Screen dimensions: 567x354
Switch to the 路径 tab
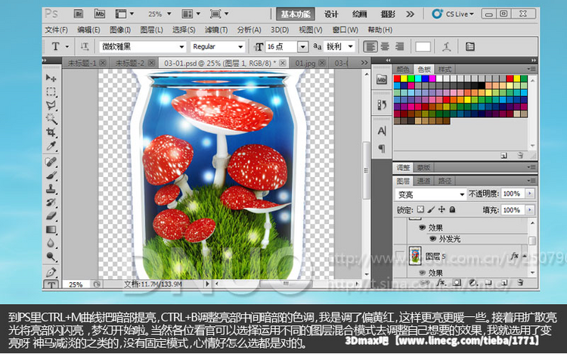click(x=445, y=181)
